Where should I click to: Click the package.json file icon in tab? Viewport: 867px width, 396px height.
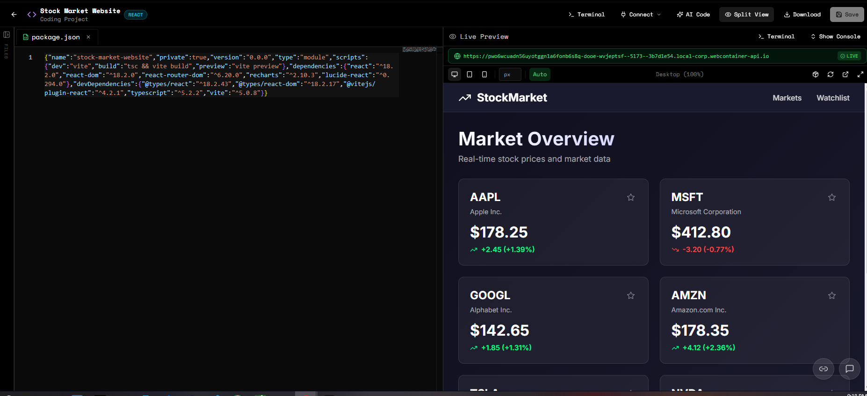[x=26, y=37]
